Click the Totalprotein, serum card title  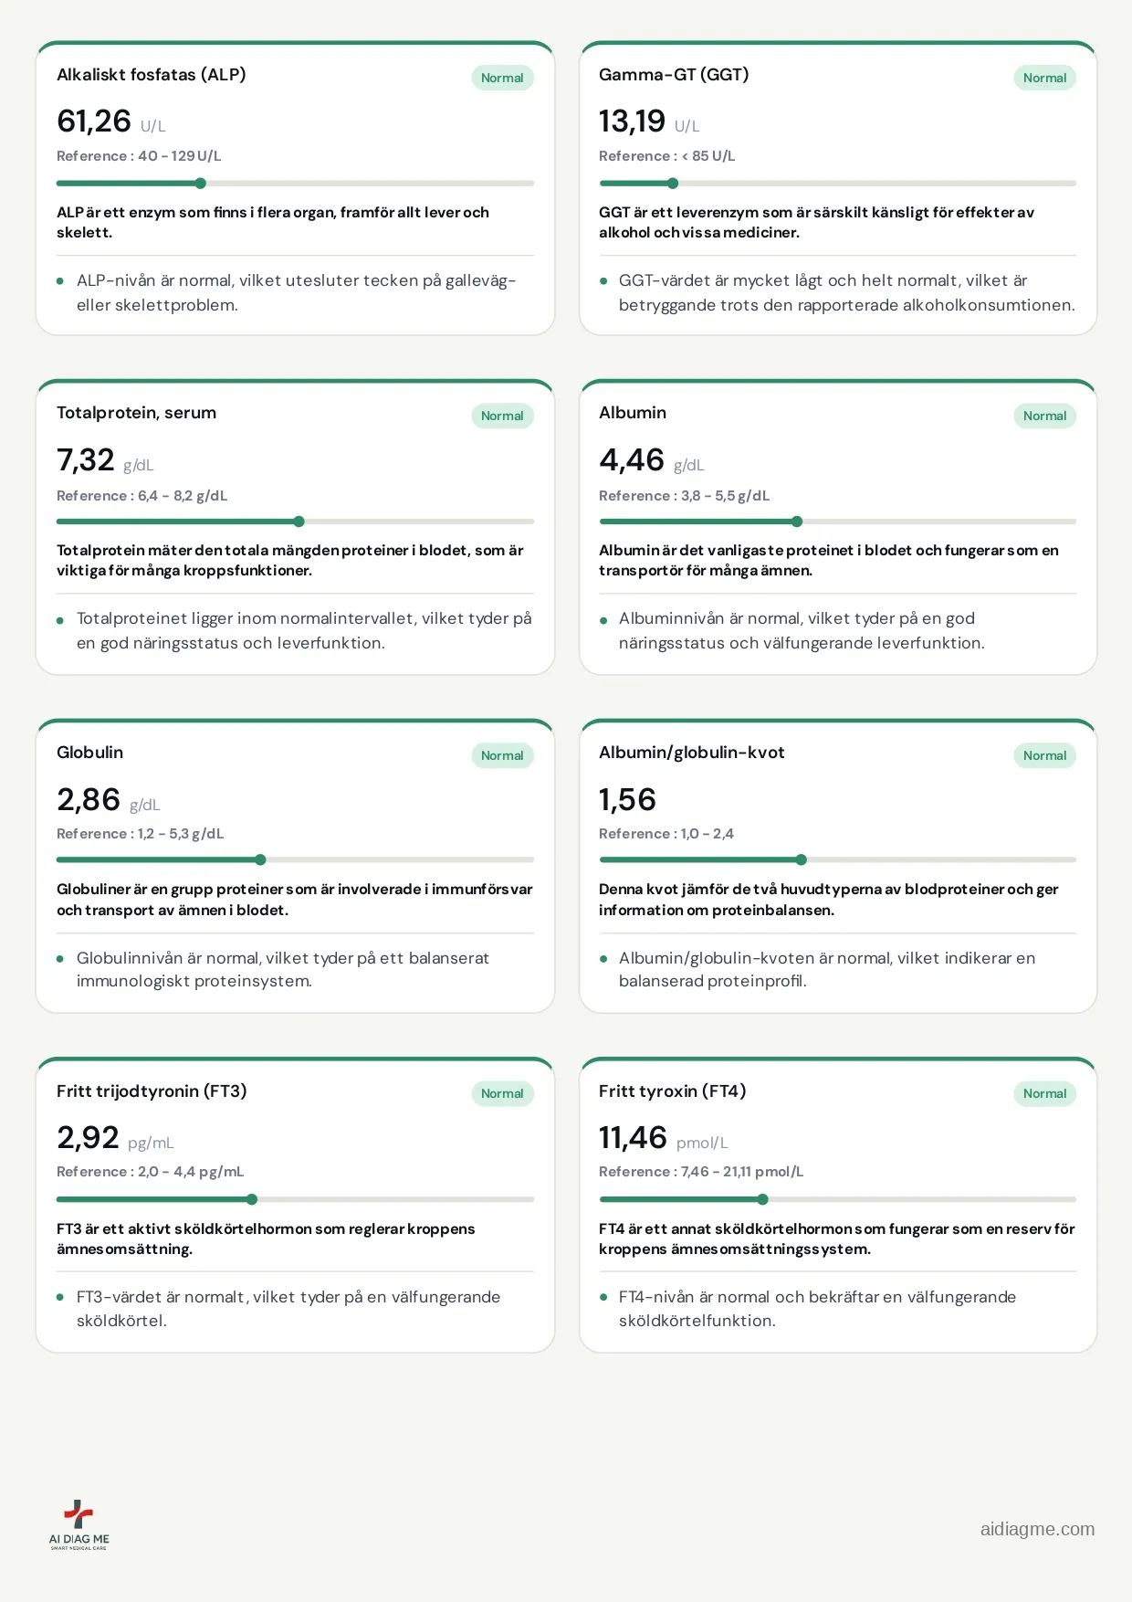[136, 413]
